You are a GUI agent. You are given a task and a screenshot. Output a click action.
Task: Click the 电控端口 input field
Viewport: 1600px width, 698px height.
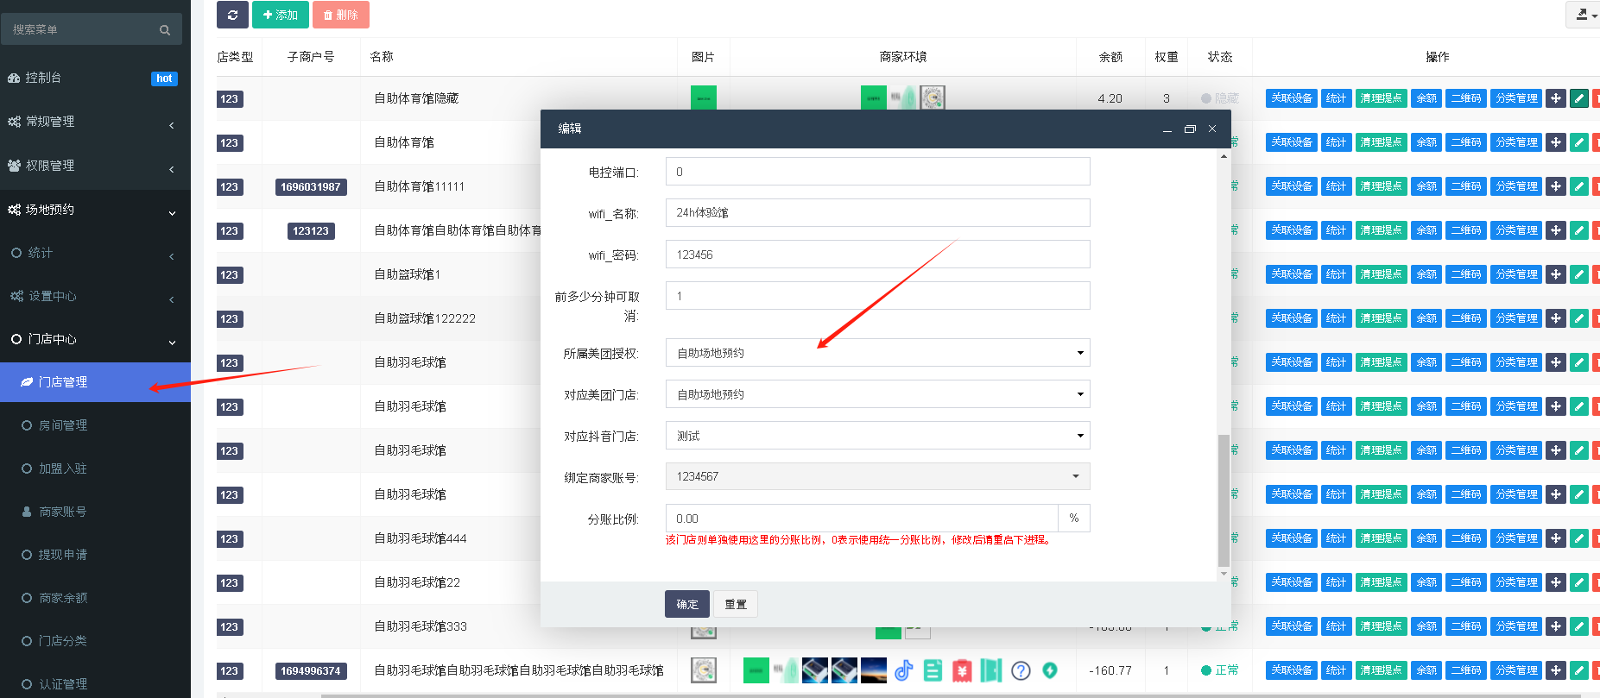877,172
